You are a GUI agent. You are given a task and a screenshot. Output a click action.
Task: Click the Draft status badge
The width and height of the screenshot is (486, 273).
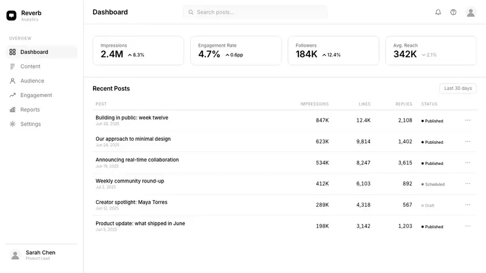(428, 206)
